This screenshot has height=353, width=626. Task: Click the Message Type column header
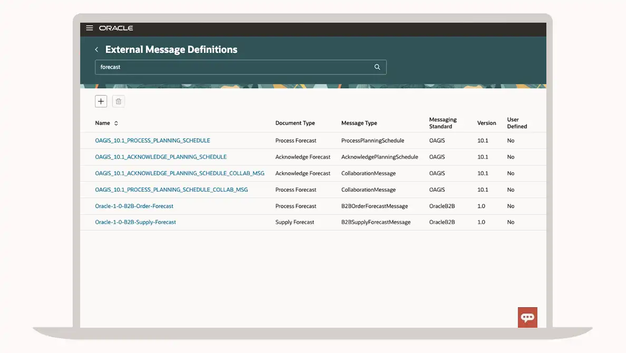(x=359, y=123)
